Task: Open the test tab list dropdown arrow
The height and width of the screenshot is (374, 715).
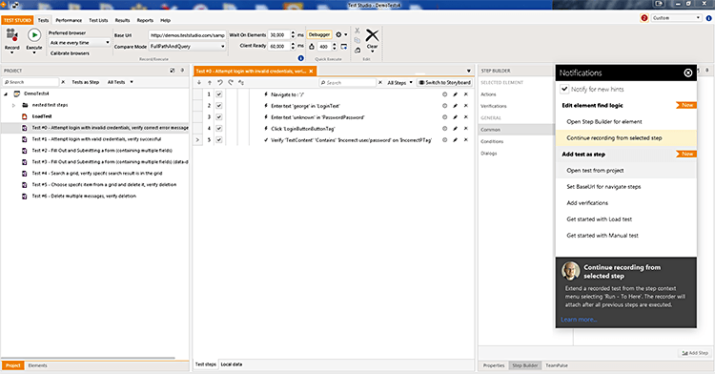Action: (x=468, y=72)
